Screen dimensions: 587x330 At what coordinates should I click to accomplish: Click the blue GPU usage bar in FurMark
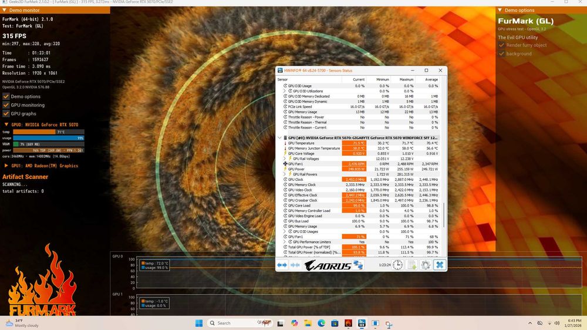tap(49, 138)
